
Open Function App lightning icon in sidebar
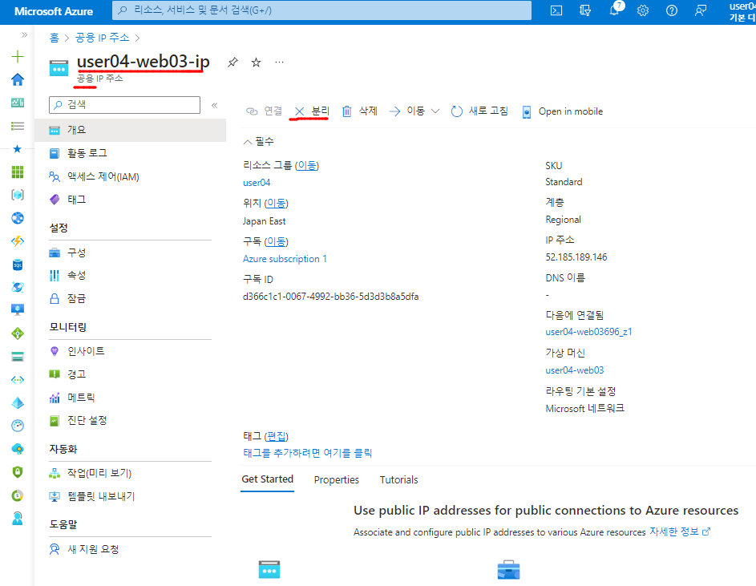pos(18,241)
